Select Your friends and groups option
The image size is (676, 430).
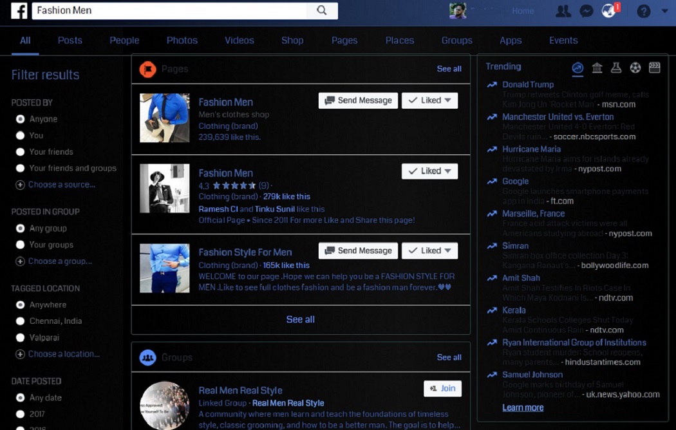pos(20,168)
